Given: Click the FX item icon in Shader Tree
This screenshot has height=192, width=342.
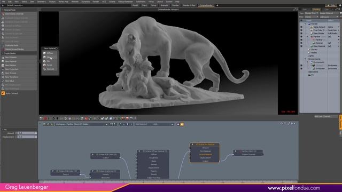Looking at the screenshot, I should (309, 75).
